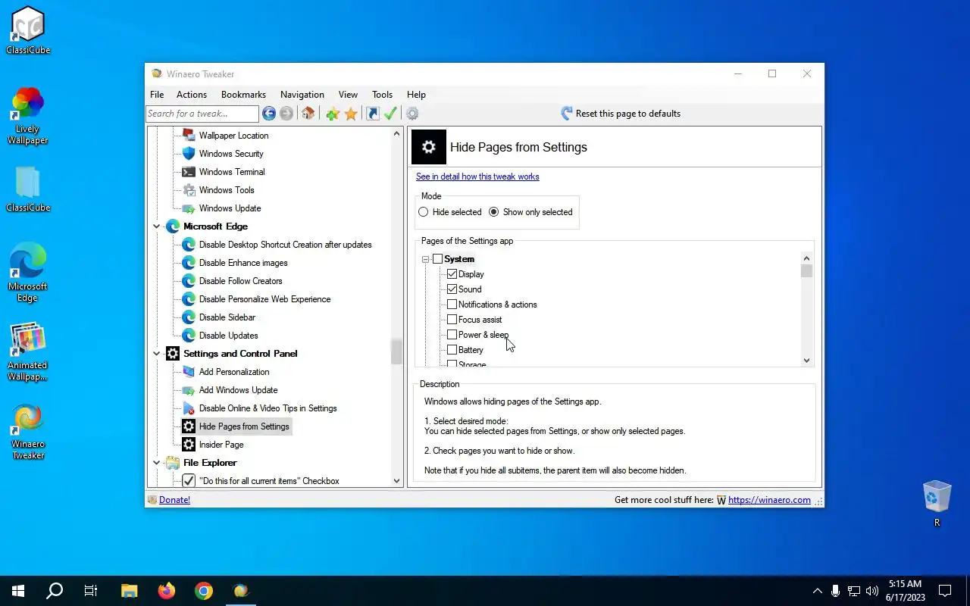This screenshot has height=606, width=970.
Task: Collapse the Microsoft Edge tree group
Action: 157,226
